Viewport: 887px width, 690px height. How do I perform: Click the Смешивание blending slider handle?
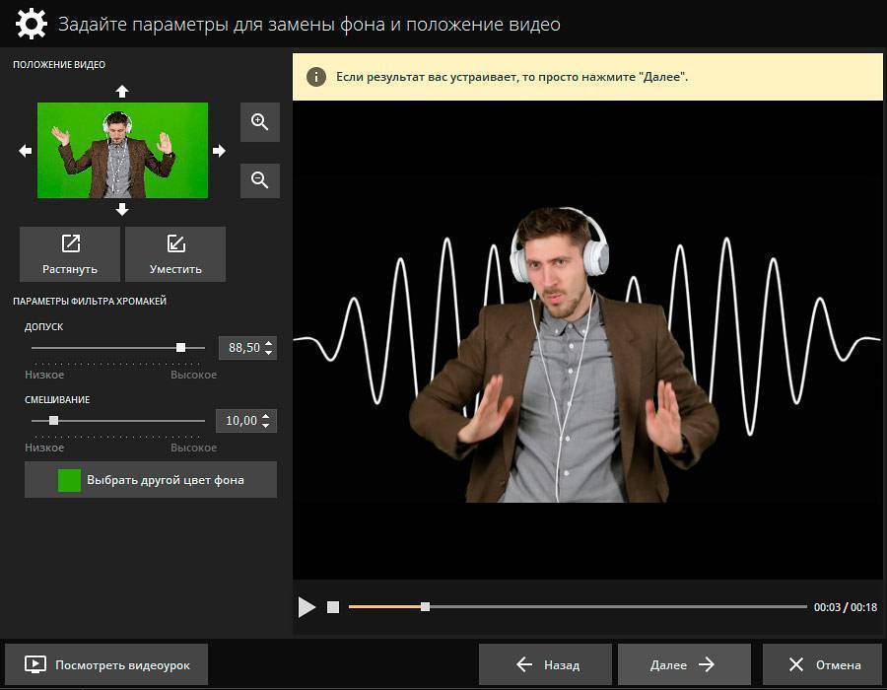point(54,420)
